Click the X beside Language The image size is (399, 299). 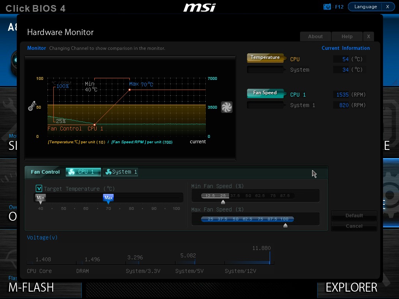[x=388, y=7]
